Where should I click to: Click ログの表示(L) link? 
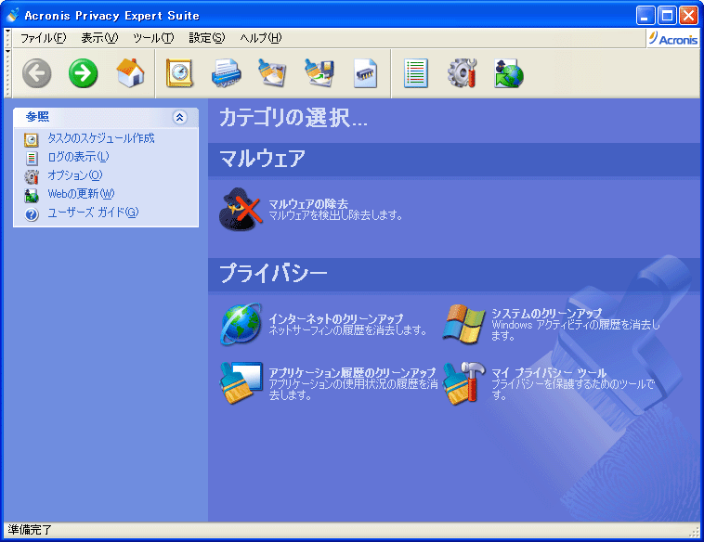click(x=79, y=157)
